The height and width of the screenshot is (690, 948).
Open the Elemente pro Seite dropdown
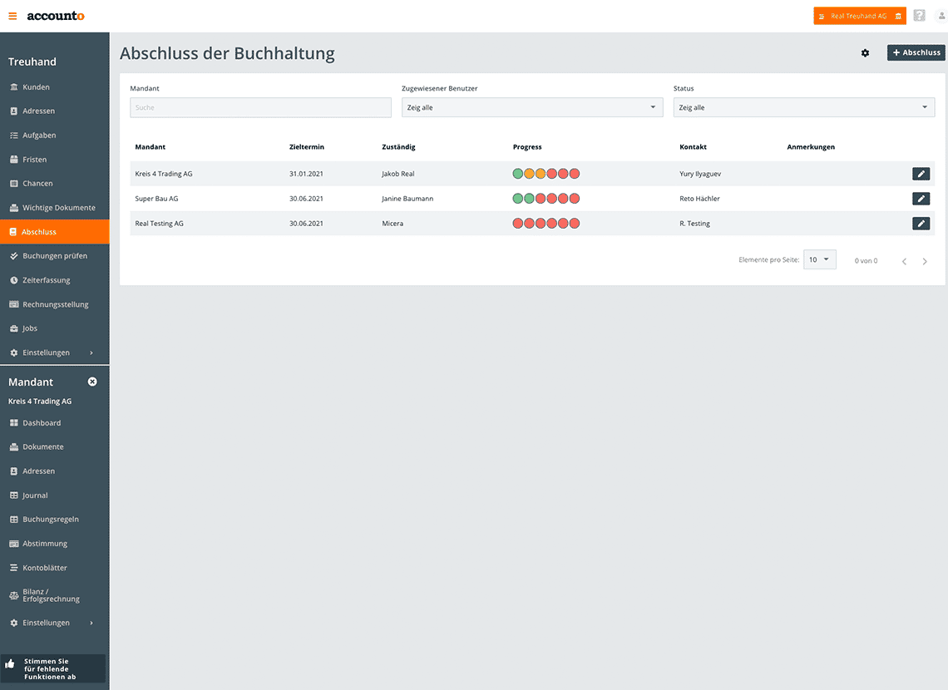point(820,259)
